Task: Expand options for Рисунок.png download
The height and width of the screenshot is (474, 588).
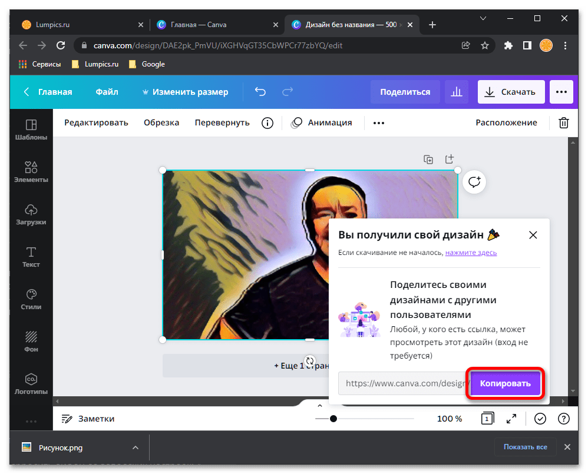Action: point(136,448)
